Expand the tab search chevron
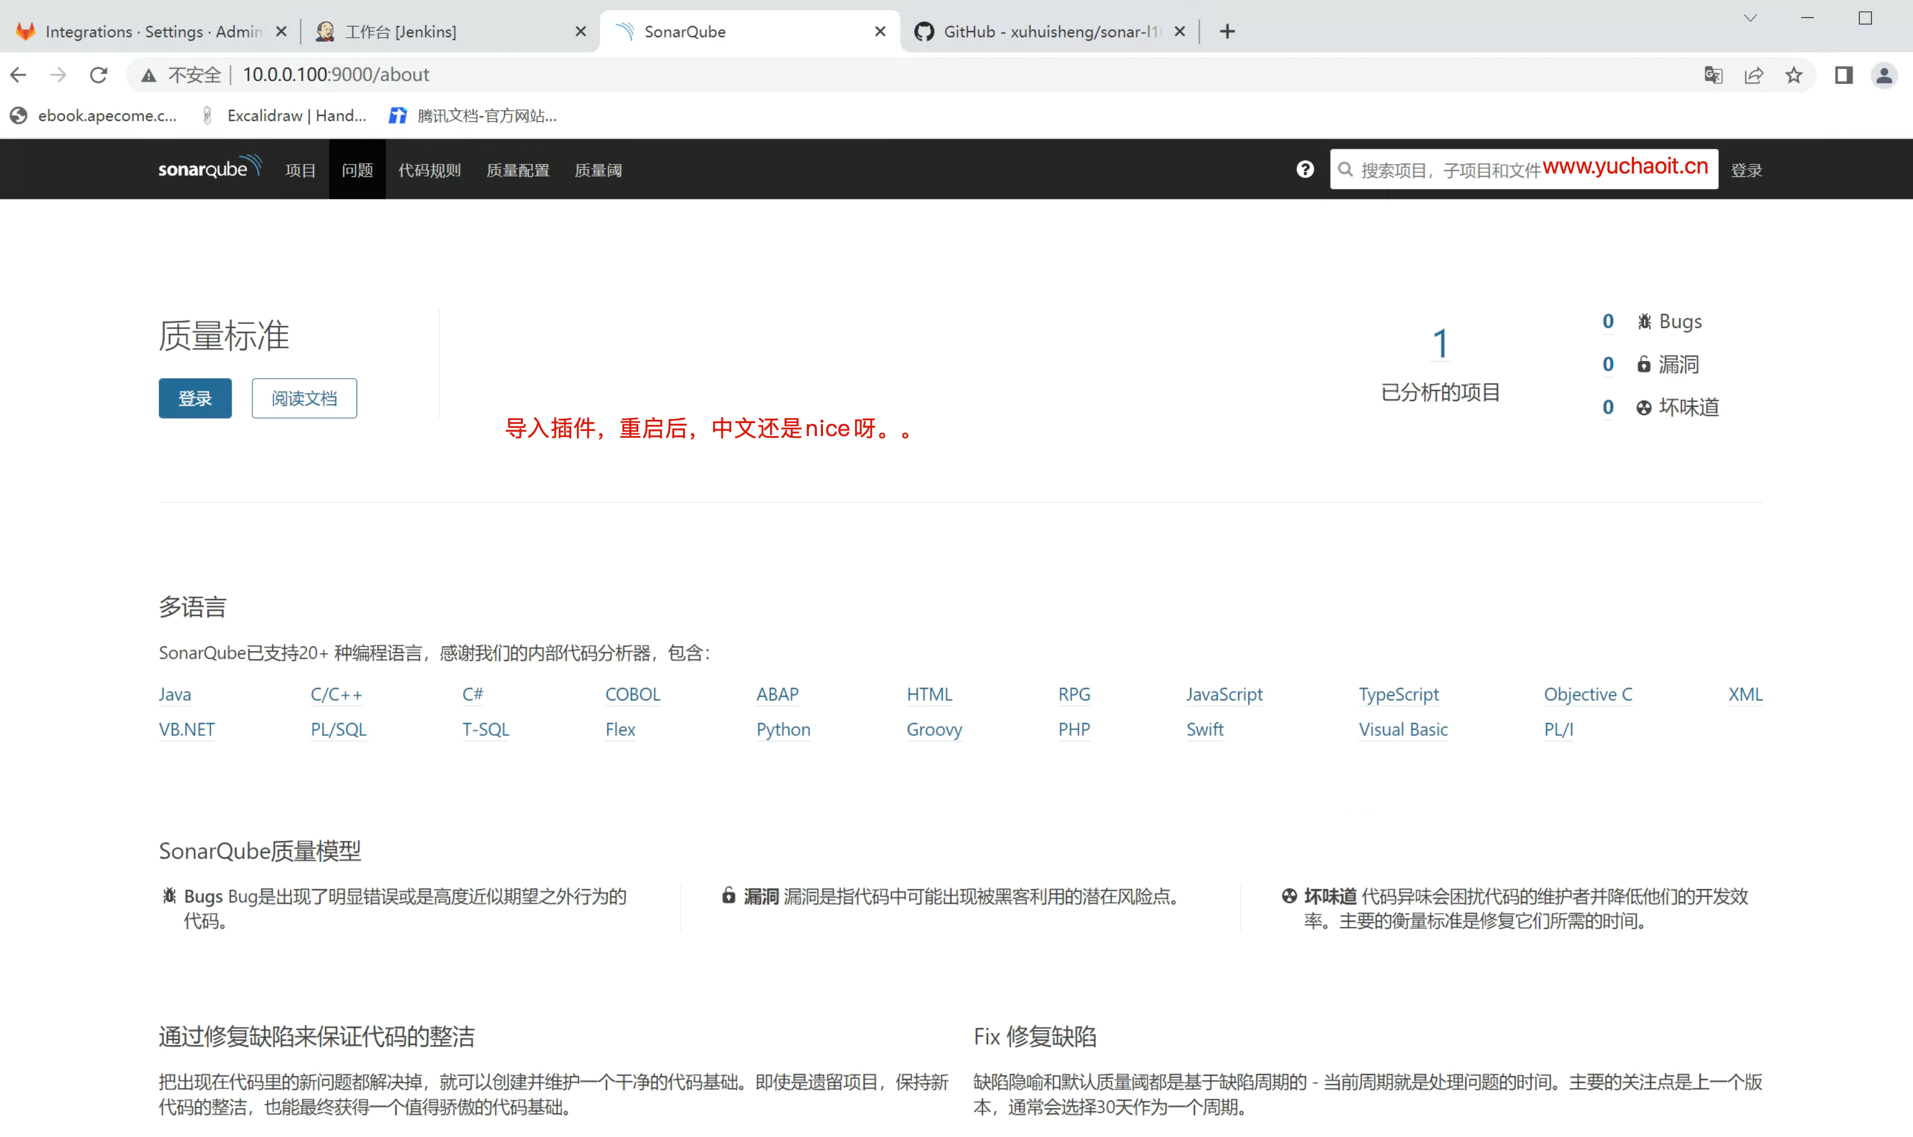1913x1137 pixels. click(1750, 19)
